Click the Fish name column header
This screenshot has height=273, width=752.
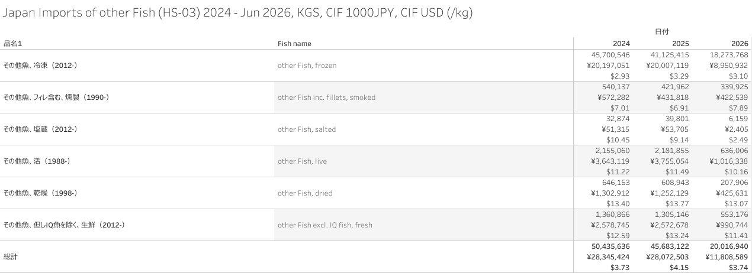(x=294, y=44)
